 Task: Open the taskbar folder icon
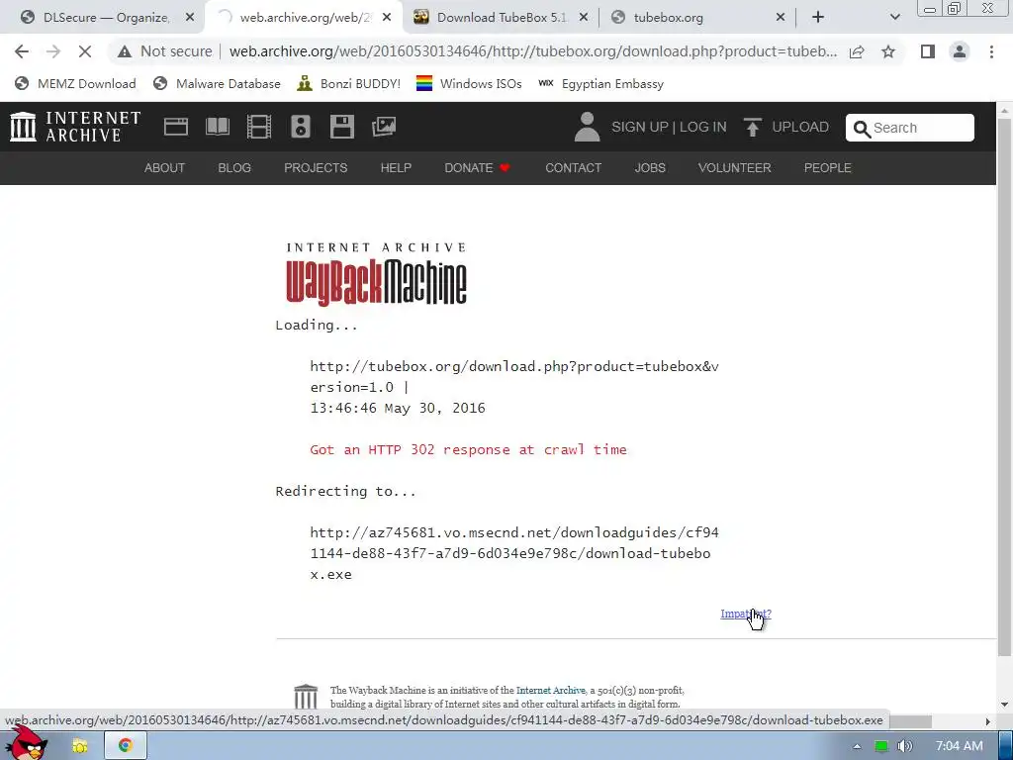click(80, 746)
